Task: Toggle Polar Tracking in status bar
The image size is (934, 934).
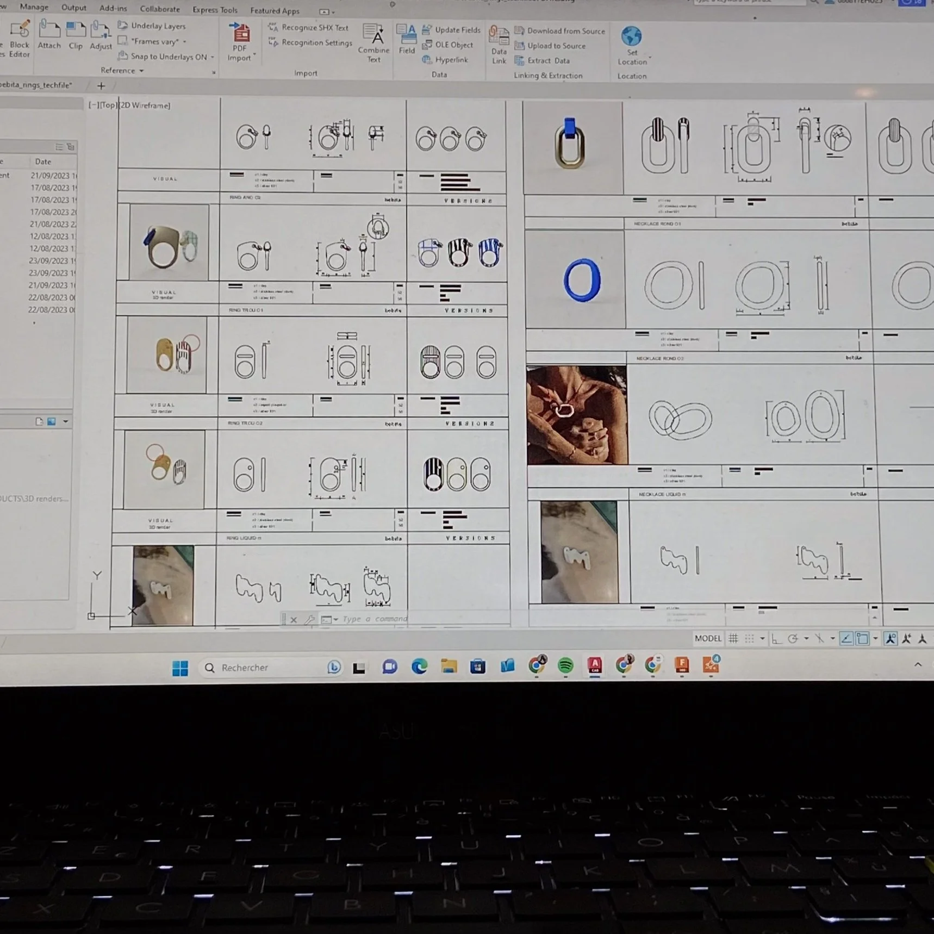Action: click(793, 639)
